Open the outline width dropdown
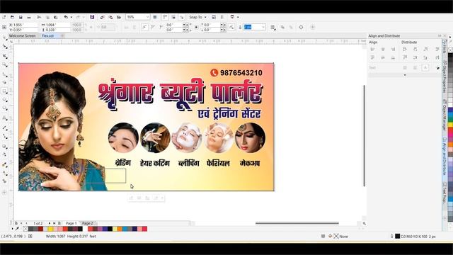The height and width of the screenshot is (255, 453). (263, 27)
